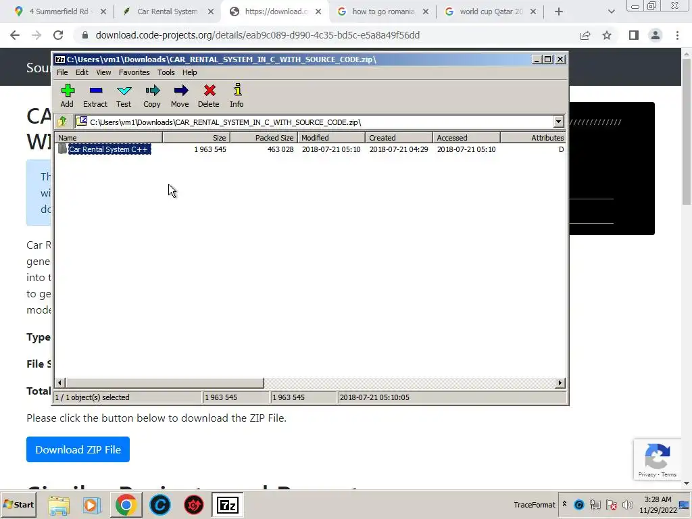692x519 pixels.
Task: Click the 7-Zip path input field
Action: coord(314,122)
